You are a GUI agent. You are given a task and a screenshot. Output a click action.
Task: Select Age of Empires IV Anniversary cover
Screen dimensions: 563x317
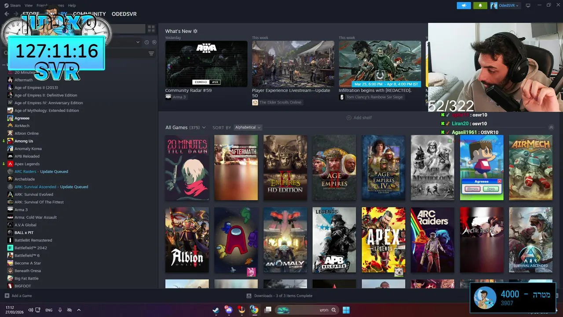384,168
